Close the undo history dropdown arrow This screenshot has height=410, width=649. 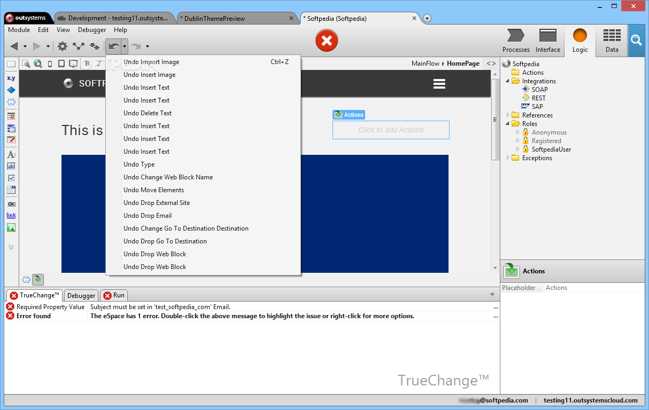pos(125,46)
